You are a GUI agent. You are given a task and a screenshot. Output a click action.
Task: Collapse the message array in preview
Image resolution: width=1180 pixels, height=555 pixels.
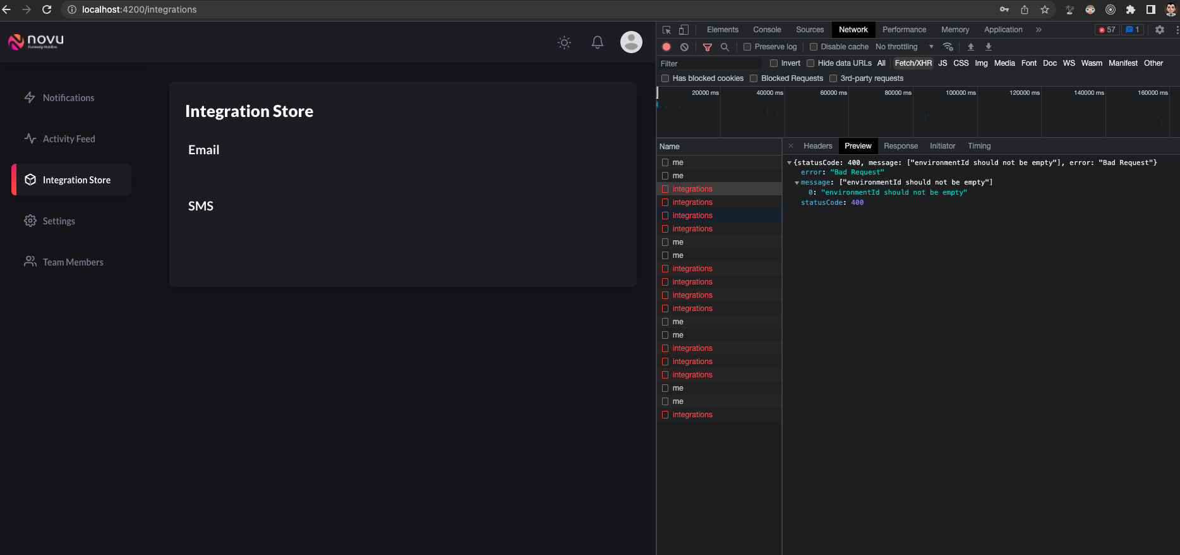(x=797, y=183)
